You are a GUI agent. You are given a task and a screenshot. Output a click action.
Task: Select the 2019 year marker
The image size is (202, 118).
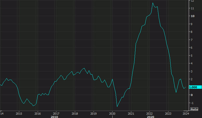click(94, 113)
